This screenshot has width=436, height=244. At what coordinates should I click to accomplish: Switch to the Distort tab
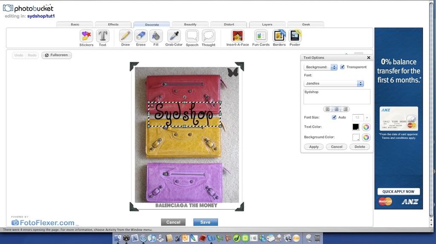(229, 24)
